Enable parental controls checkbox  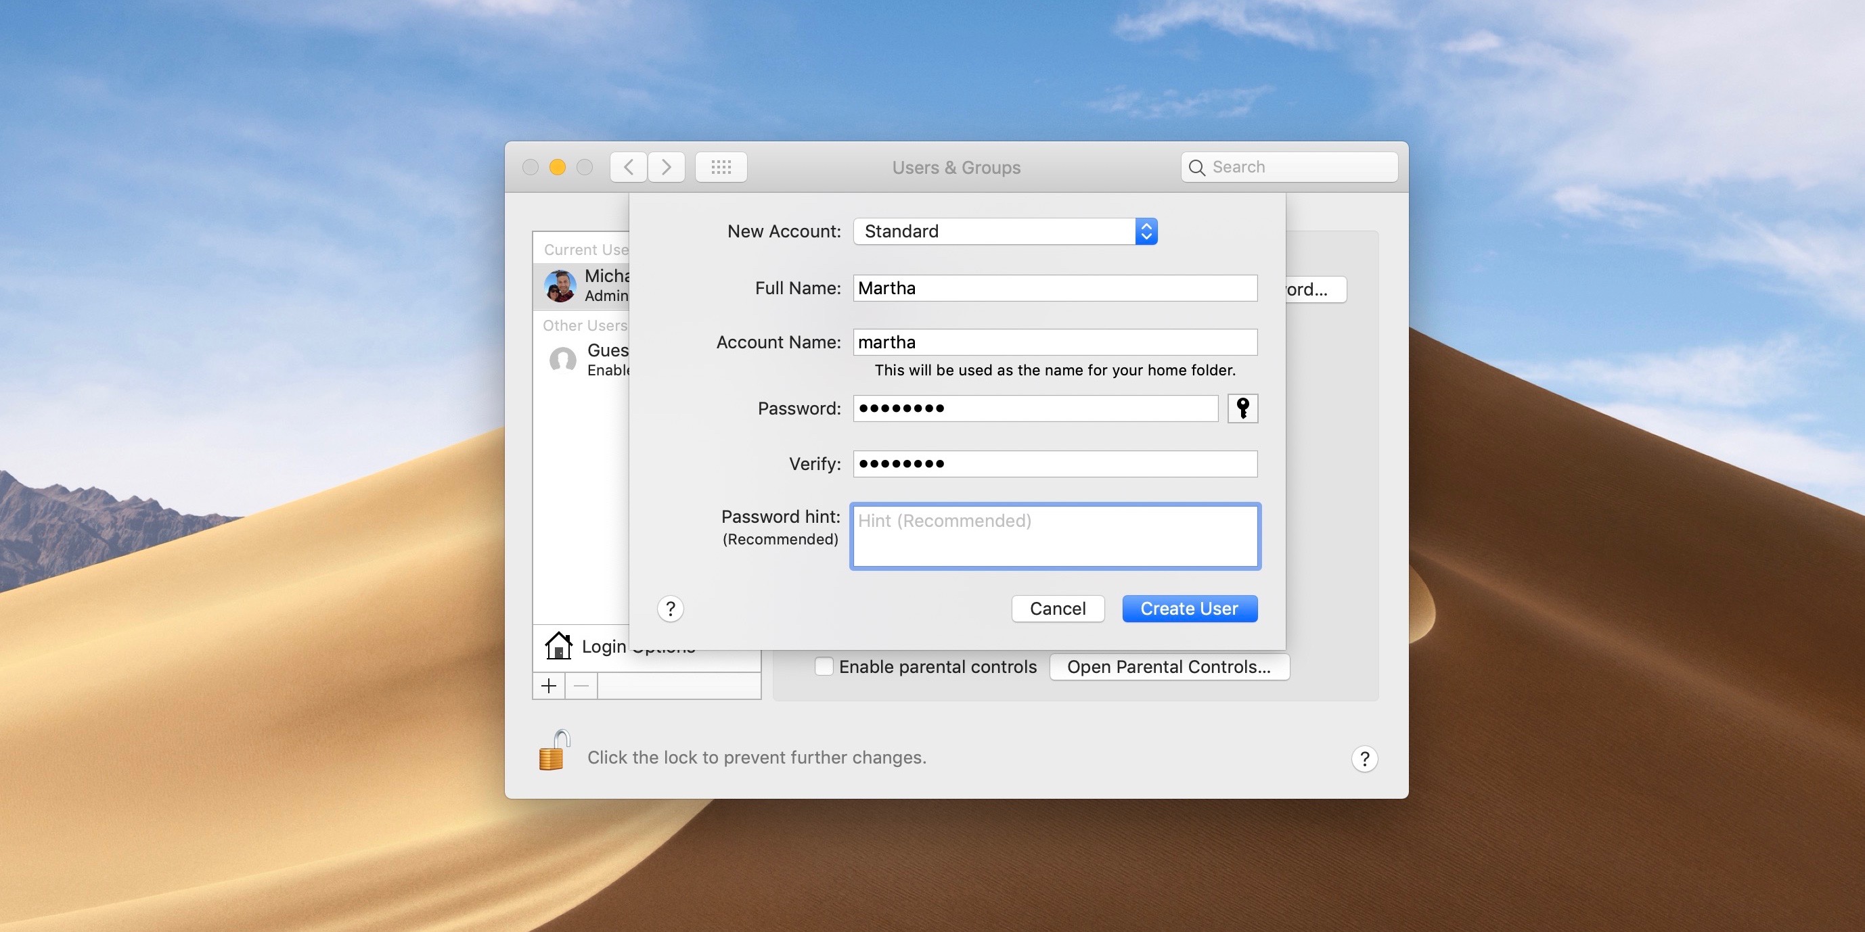click(824, 666)
